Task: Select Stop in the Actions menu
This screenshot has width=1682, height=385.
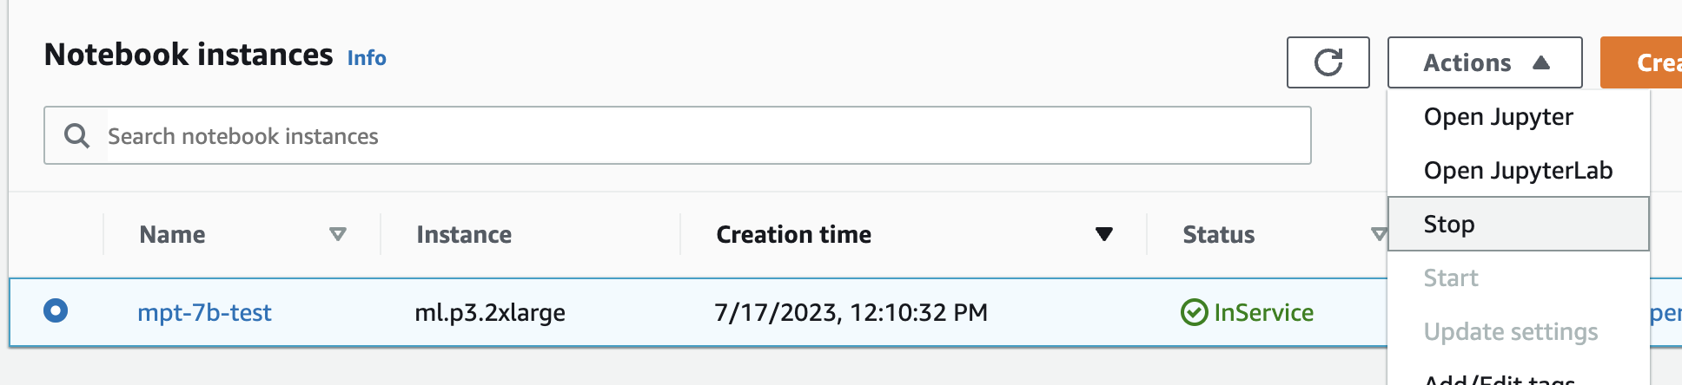Action: 1448,225
